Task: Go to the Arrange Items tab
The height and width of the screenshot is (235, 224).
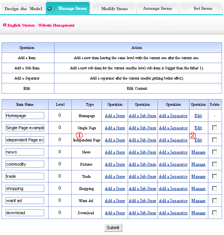Action: tap(157, 8)
